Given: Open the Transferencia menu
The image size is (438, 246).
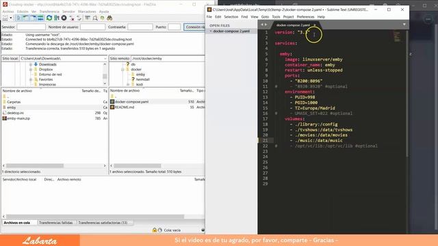Looking at the screenshot, I should (x=49, y=12).
